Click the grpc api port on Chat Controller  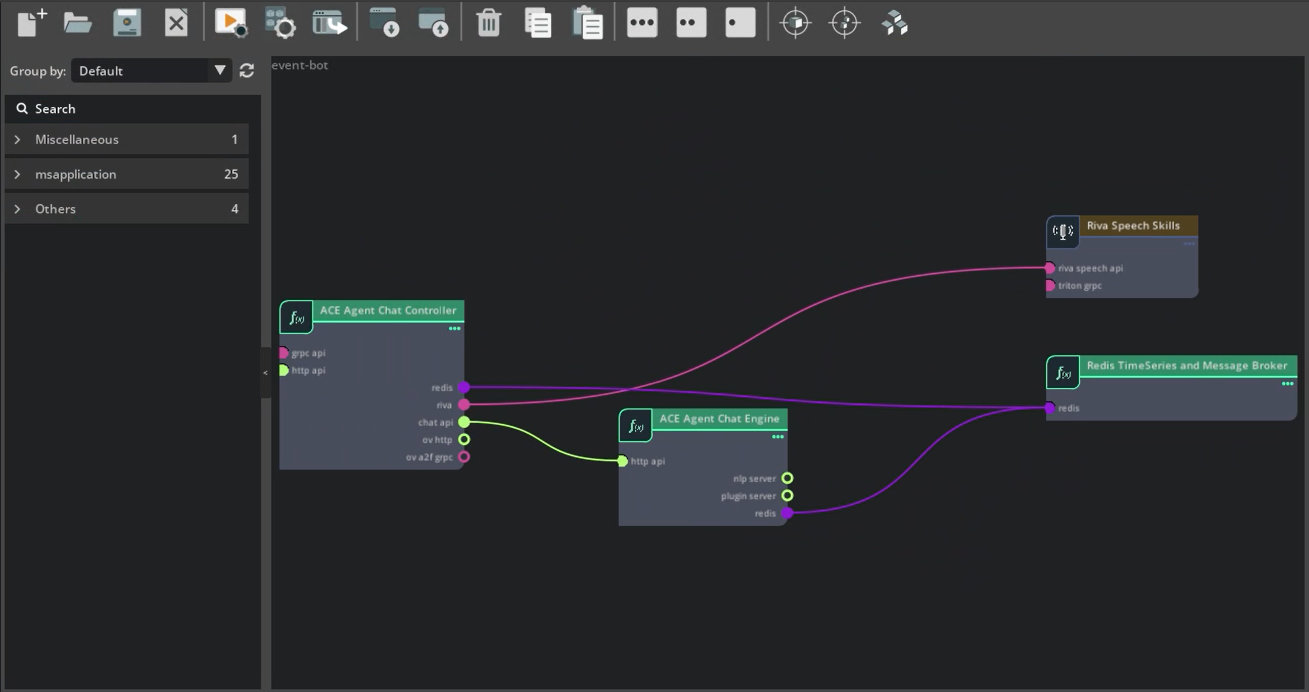pyautogui.click(x=284, y=353)
